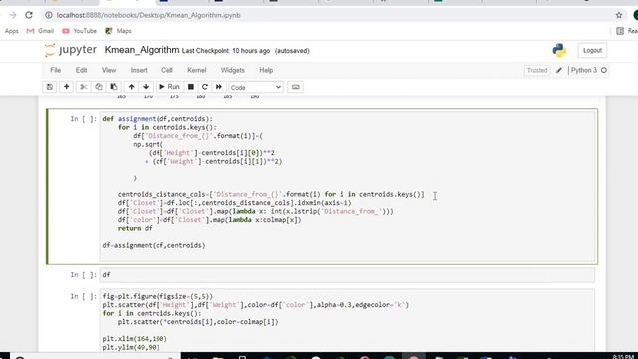Screen dimensions: 638x359
Task: Open the Cell menu
Action: point(167,70)
